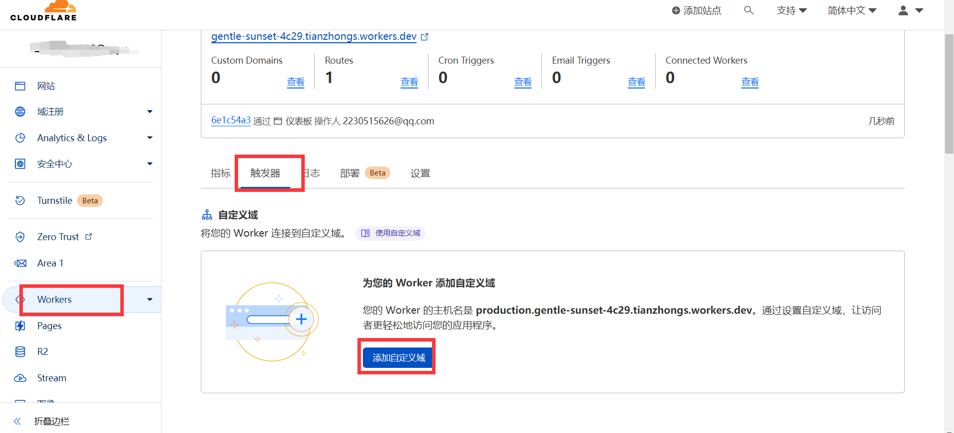Expand the 域注册 sidebar submenu arrow
The width and height of the screenshot is (954, 433).
point(150,112)
